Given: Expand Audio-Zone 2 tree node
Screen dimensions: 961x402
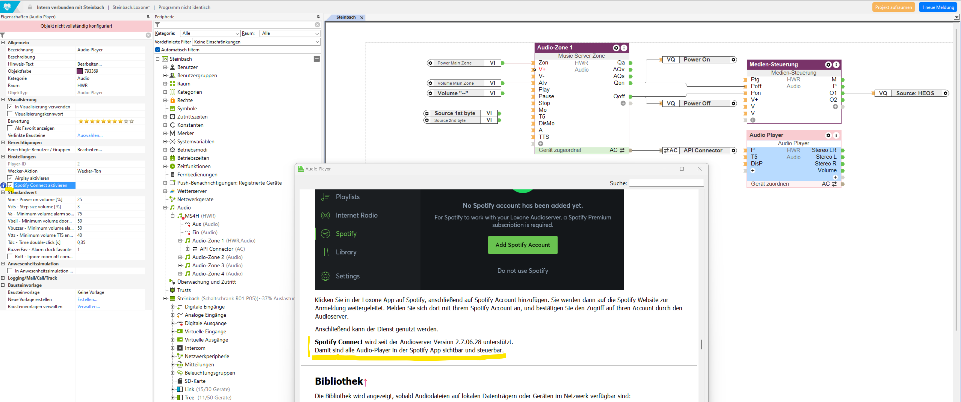Looking at the screenshot, I should pyautogui.click(x=180, y=257).
